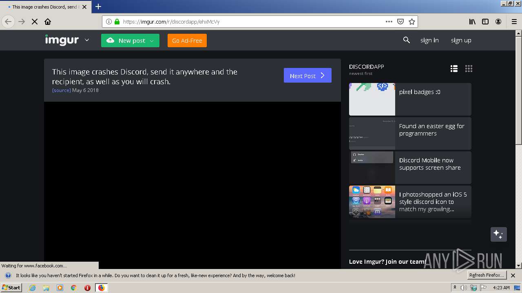
Task: Open 'Found an easter egg for programmers' post
Action: coord(410,133)
